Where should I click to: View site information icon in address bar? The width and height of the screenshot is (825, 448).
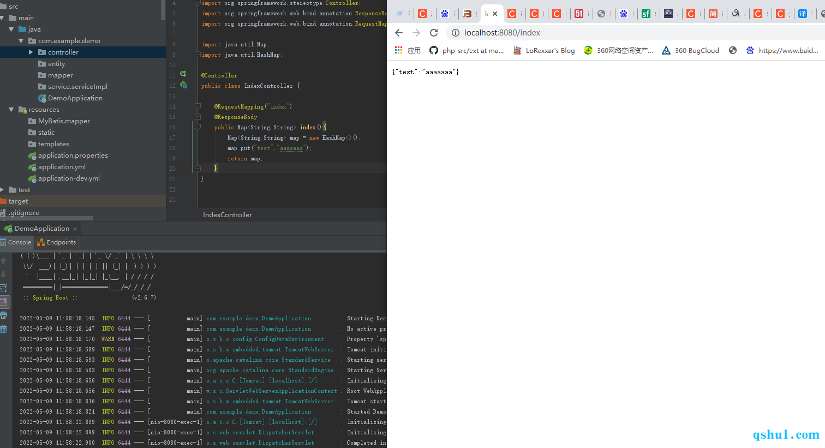click(x=455, y=33)
